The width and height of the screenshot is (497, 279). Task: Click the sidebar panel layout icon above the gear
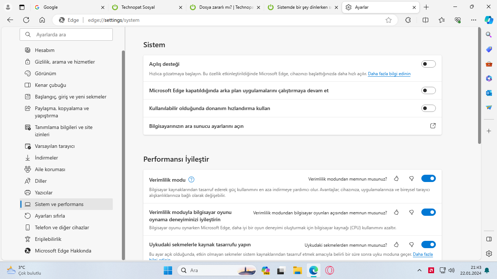pos(489,239)
